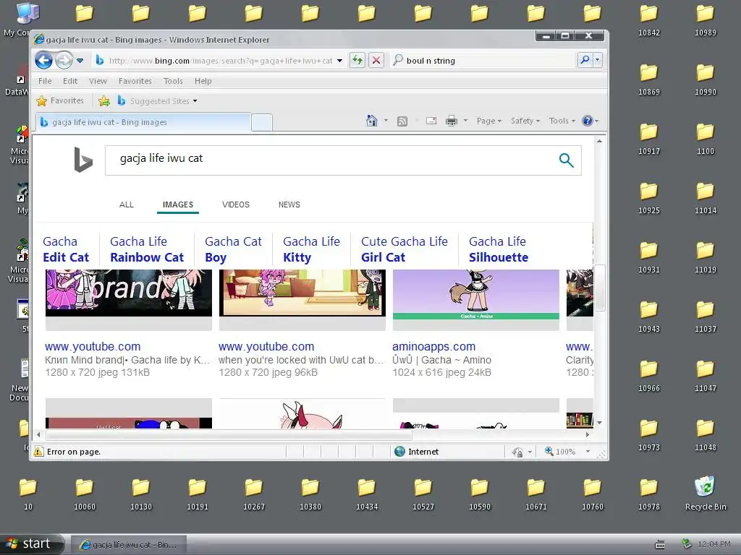
Task: Click suggestion 'Cute Gacha Life Girl Cat'
Action: [x=404, y=249]
